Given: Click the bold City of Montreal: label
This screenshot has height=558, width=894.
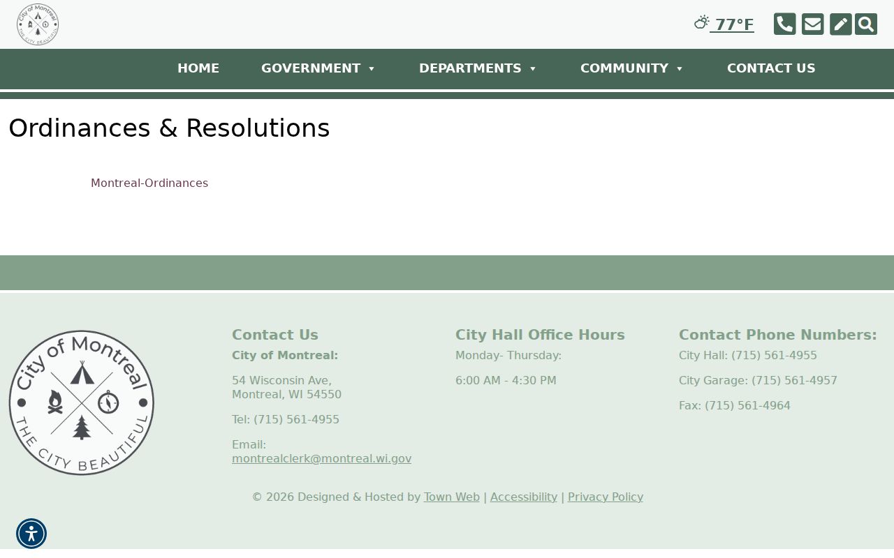Looking at the screenshot, I should pyautogui.click(x=285, y=356).
